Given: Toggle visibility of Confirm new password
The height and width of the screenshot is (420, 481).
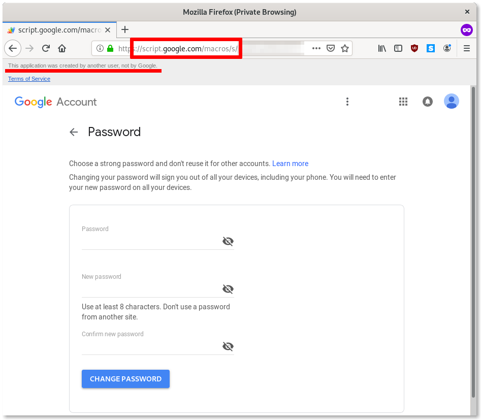Looking at the screenshot, I should click(x=228, y=346).
